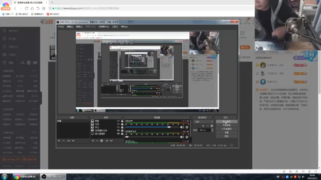
Task: Click the browser address bar URL
Action: click(x=87, y=8)
